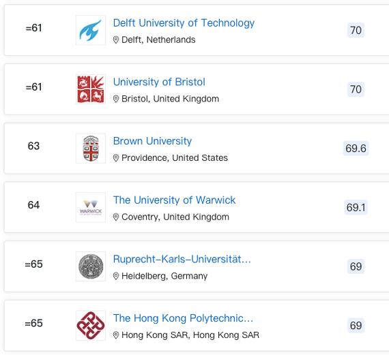
Task: Click the Hong Kong Polytechnic red logo
Action: (91, 325)
